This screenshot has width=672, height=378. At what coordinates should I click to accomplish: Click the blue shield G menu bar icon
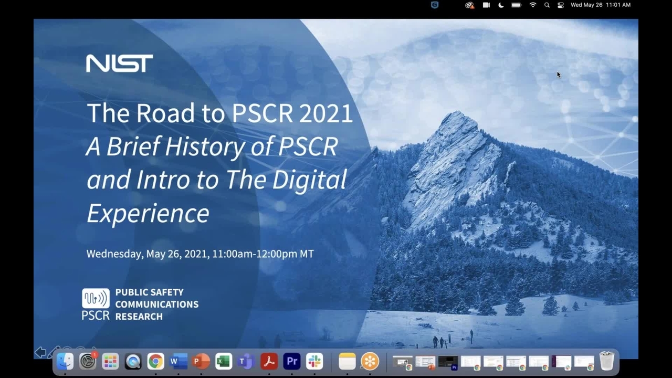[435, 5]
